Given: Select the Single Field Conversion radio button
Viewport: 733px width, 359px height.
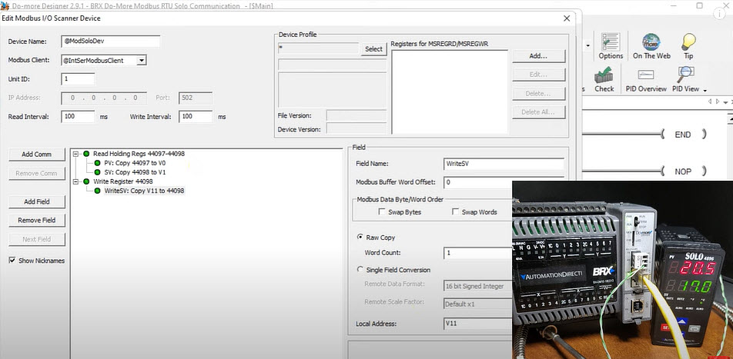Looking at the screenshot, I should pyautogui.click(x=360, y=270).
